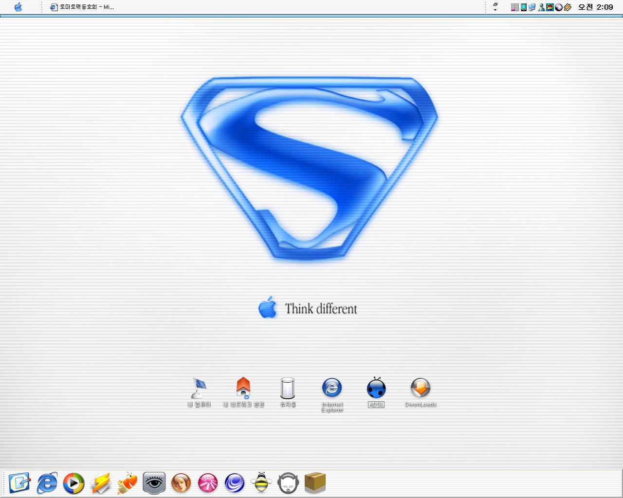The image size is (623, 498).
Task: Select the ADSL ladybug desktop icon
Action: click(376, 388)
